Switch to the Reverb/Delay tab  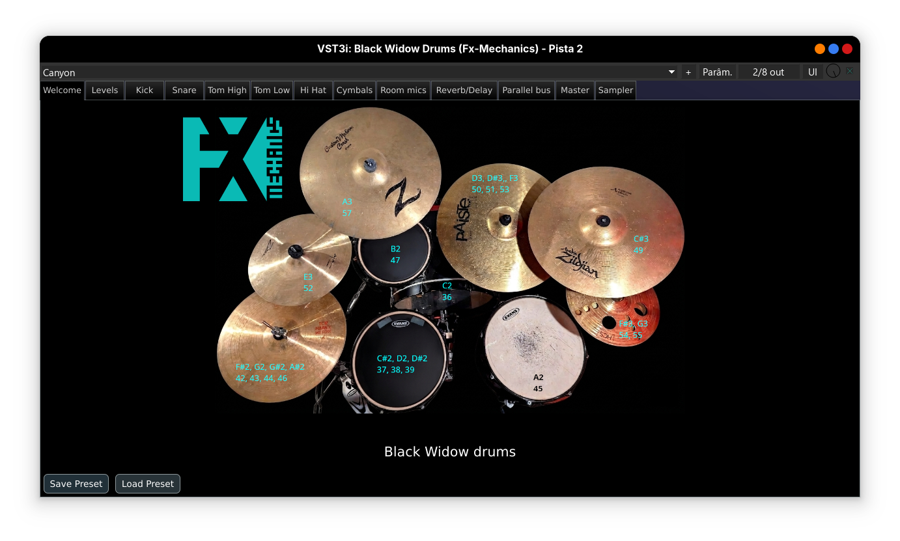pyautogui.click(x=464, y=90)
